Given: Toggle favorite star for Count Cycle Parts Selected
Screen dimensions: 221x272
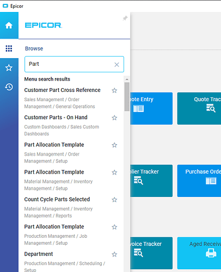Looking at the screenshot, I should pos(114,200).
